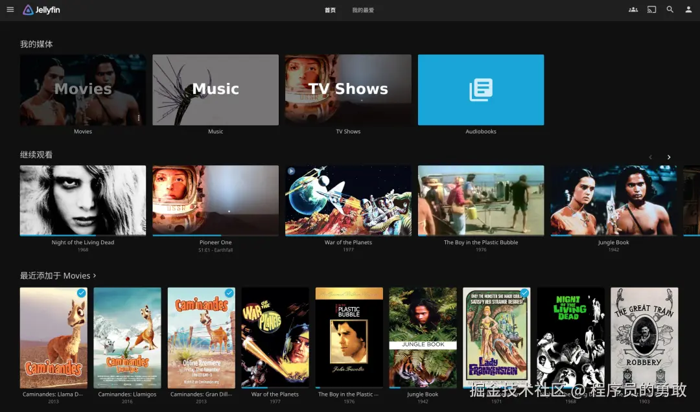The image size is (700, 412).
Task: Click the TV Shows label under the card
Action: pos(348,132)
